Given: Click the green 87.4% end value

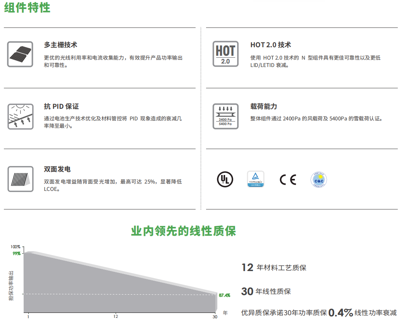Looking at the screenshot, I should click(x=224, y=295).
